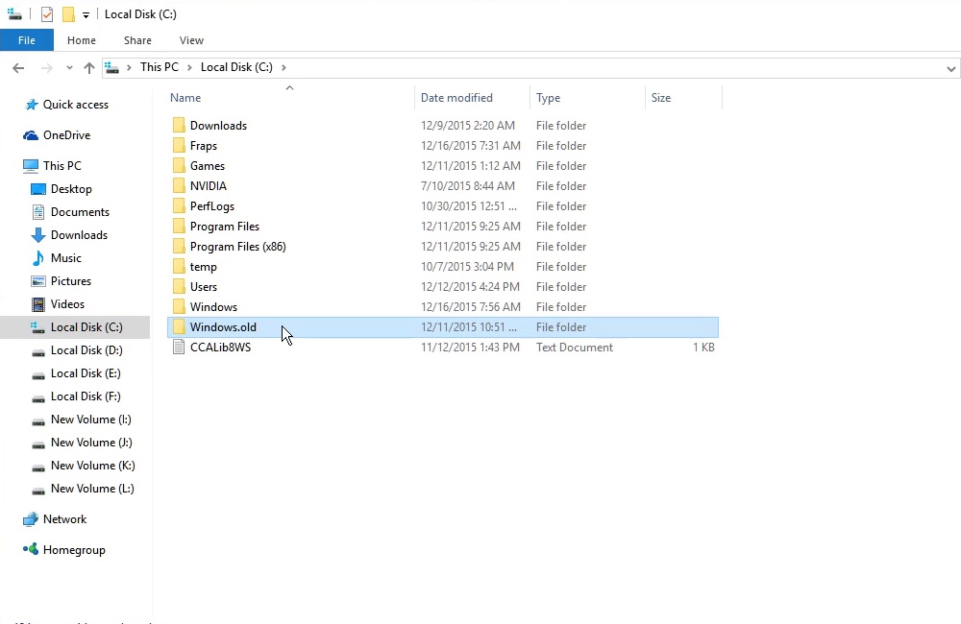Open Music in the navigation pane
Screen dimensions: 961x624
click(65, 258)
